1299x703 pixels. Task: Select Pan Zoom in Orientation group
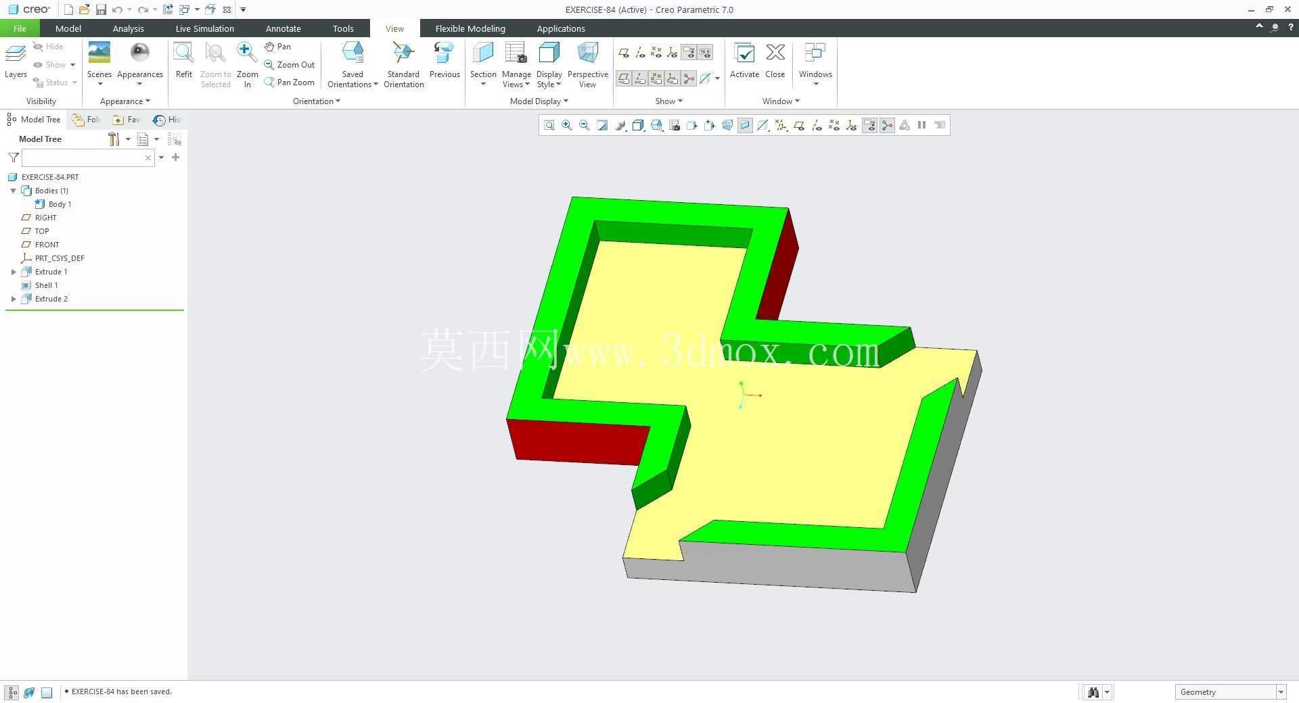(x=290, y=82)
